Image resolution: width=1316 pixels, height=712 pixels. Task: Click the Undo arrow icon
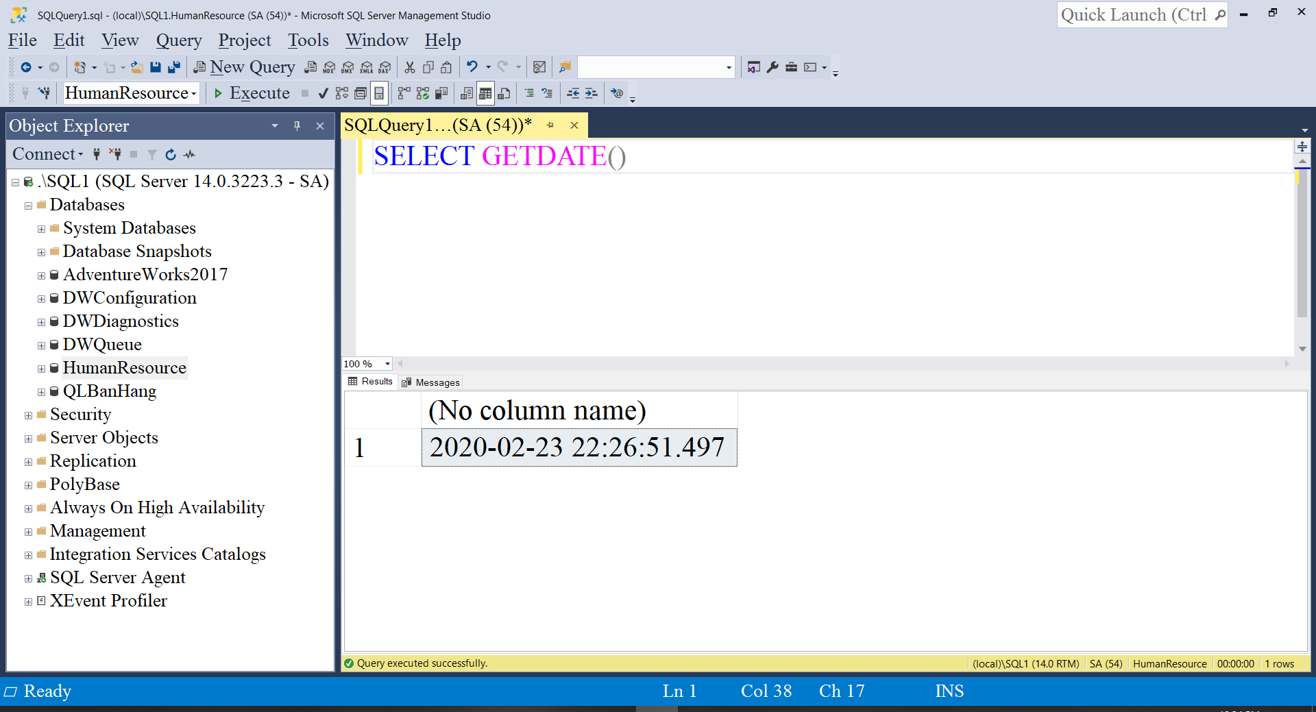(x=472, y=66)
